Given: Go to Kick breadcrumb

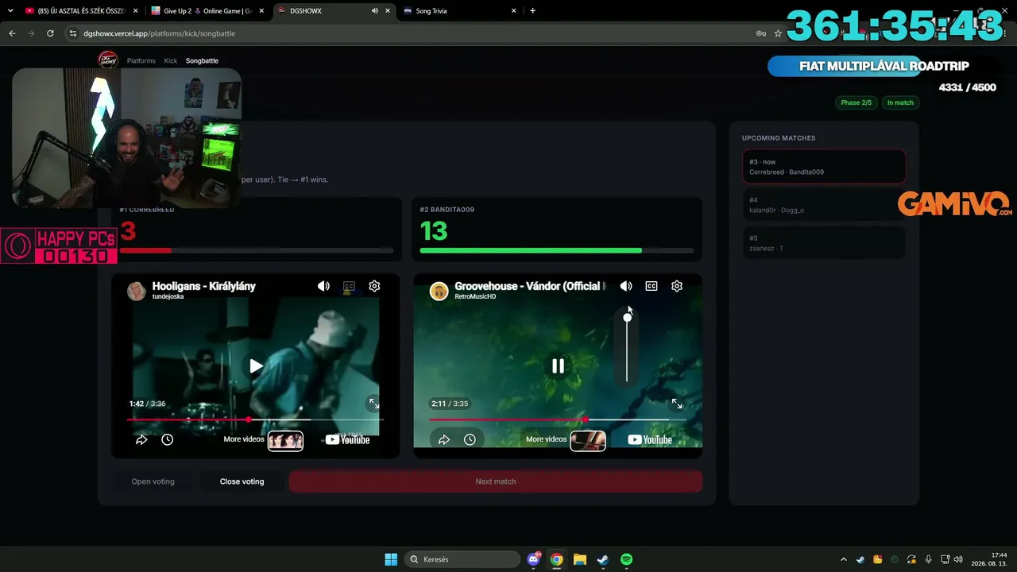Looking at the screenshot, I should tap(171, 60).
